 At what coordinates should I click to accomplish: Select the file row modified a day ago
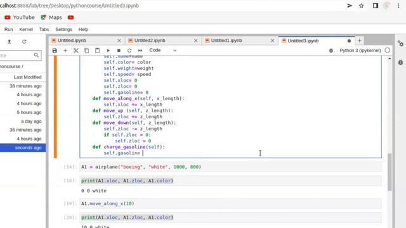(x=23, y=121)
